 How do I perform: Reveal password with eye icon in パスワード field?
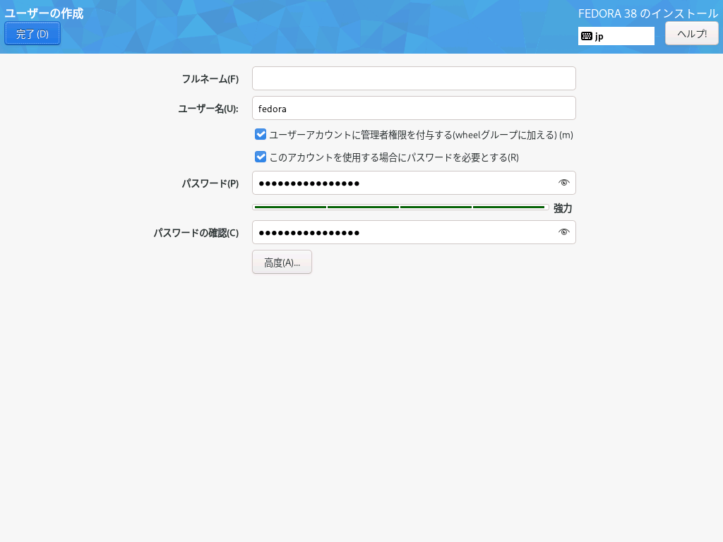tap(563, 183)
